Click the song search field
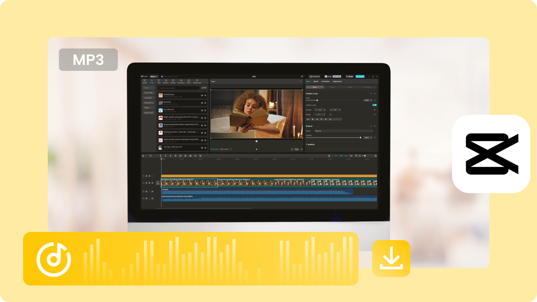Viewport: 537px width, 302px height. point(179,88)
